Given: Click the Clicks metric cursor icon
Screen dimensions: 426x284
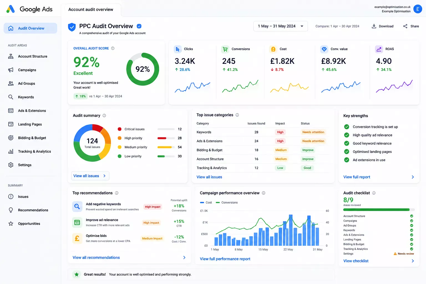Looking at the screenshot, I should [x=177, y=49].
